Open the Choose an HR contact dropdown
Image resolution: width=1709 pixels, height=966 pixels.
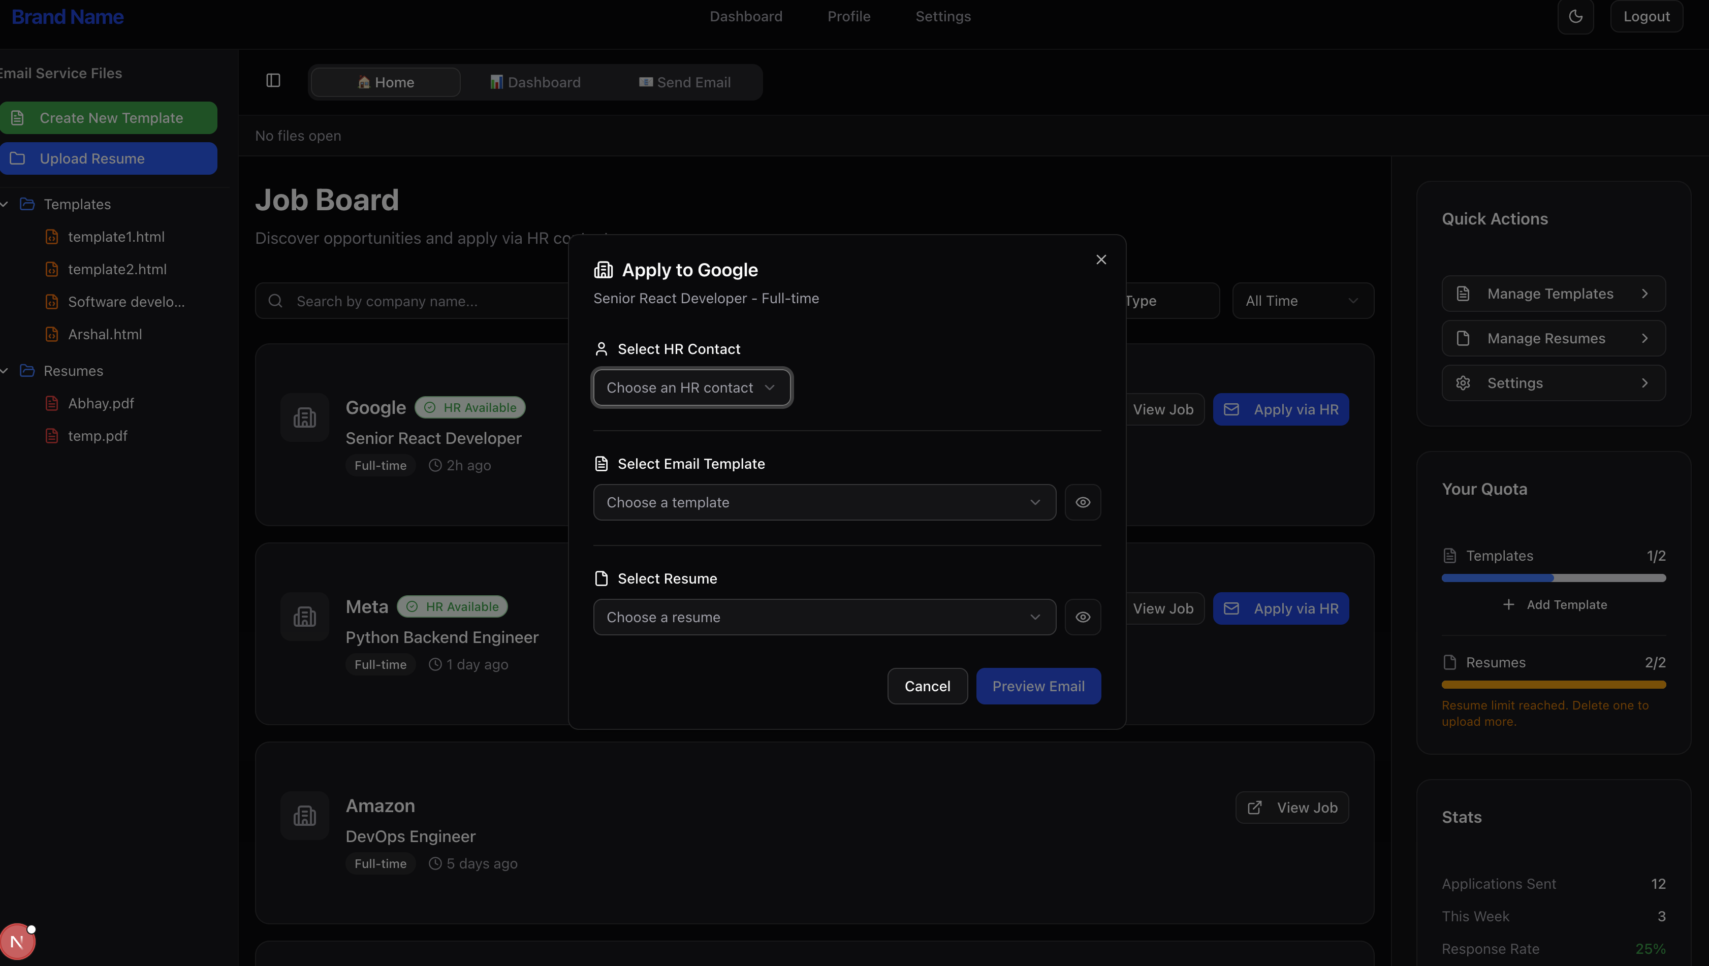pos(691,388)
